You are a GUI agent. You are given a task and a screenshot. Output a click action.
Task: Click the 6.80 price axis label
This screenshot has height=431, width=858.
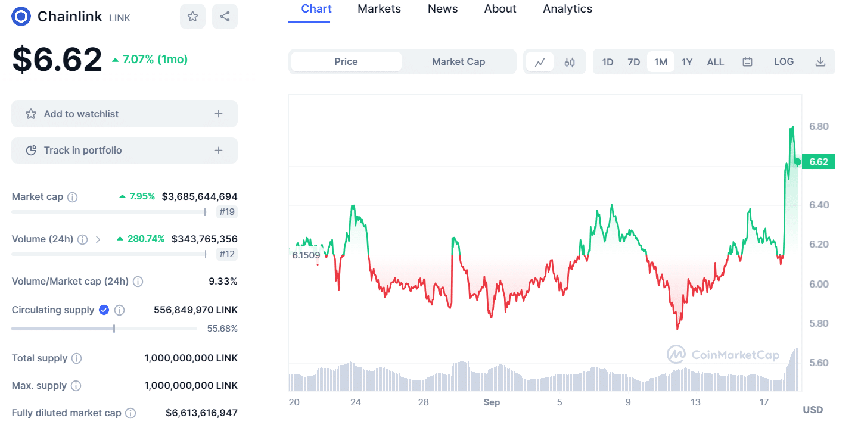[819, 126]
